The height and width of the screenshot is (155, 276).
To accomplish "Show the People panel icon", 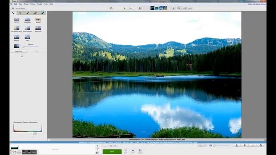I will tap(237, 146).
